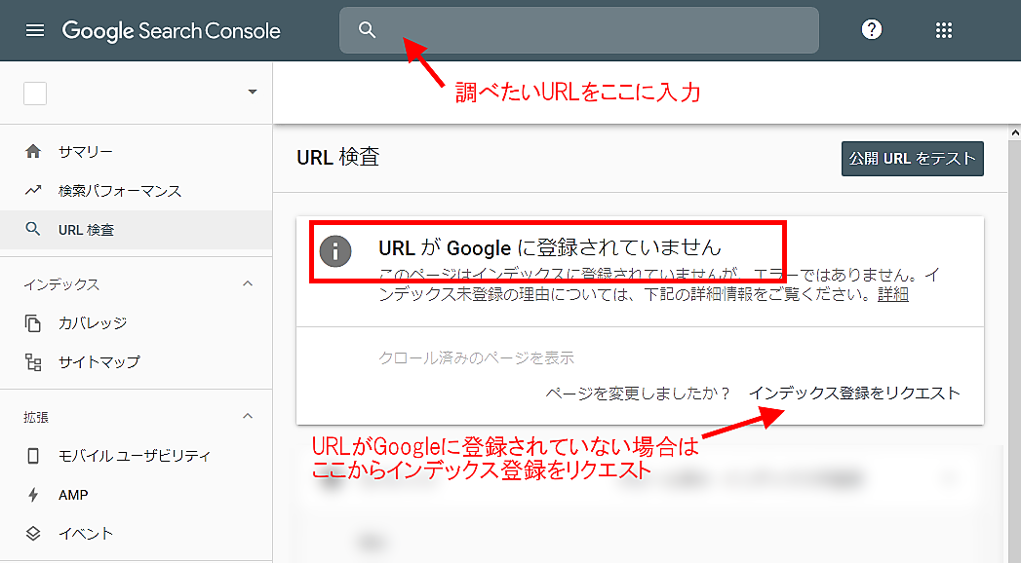Click the search icon beside URL 検査
Image resolution: width=1021 pixels, height=563 pixels.
32,229
